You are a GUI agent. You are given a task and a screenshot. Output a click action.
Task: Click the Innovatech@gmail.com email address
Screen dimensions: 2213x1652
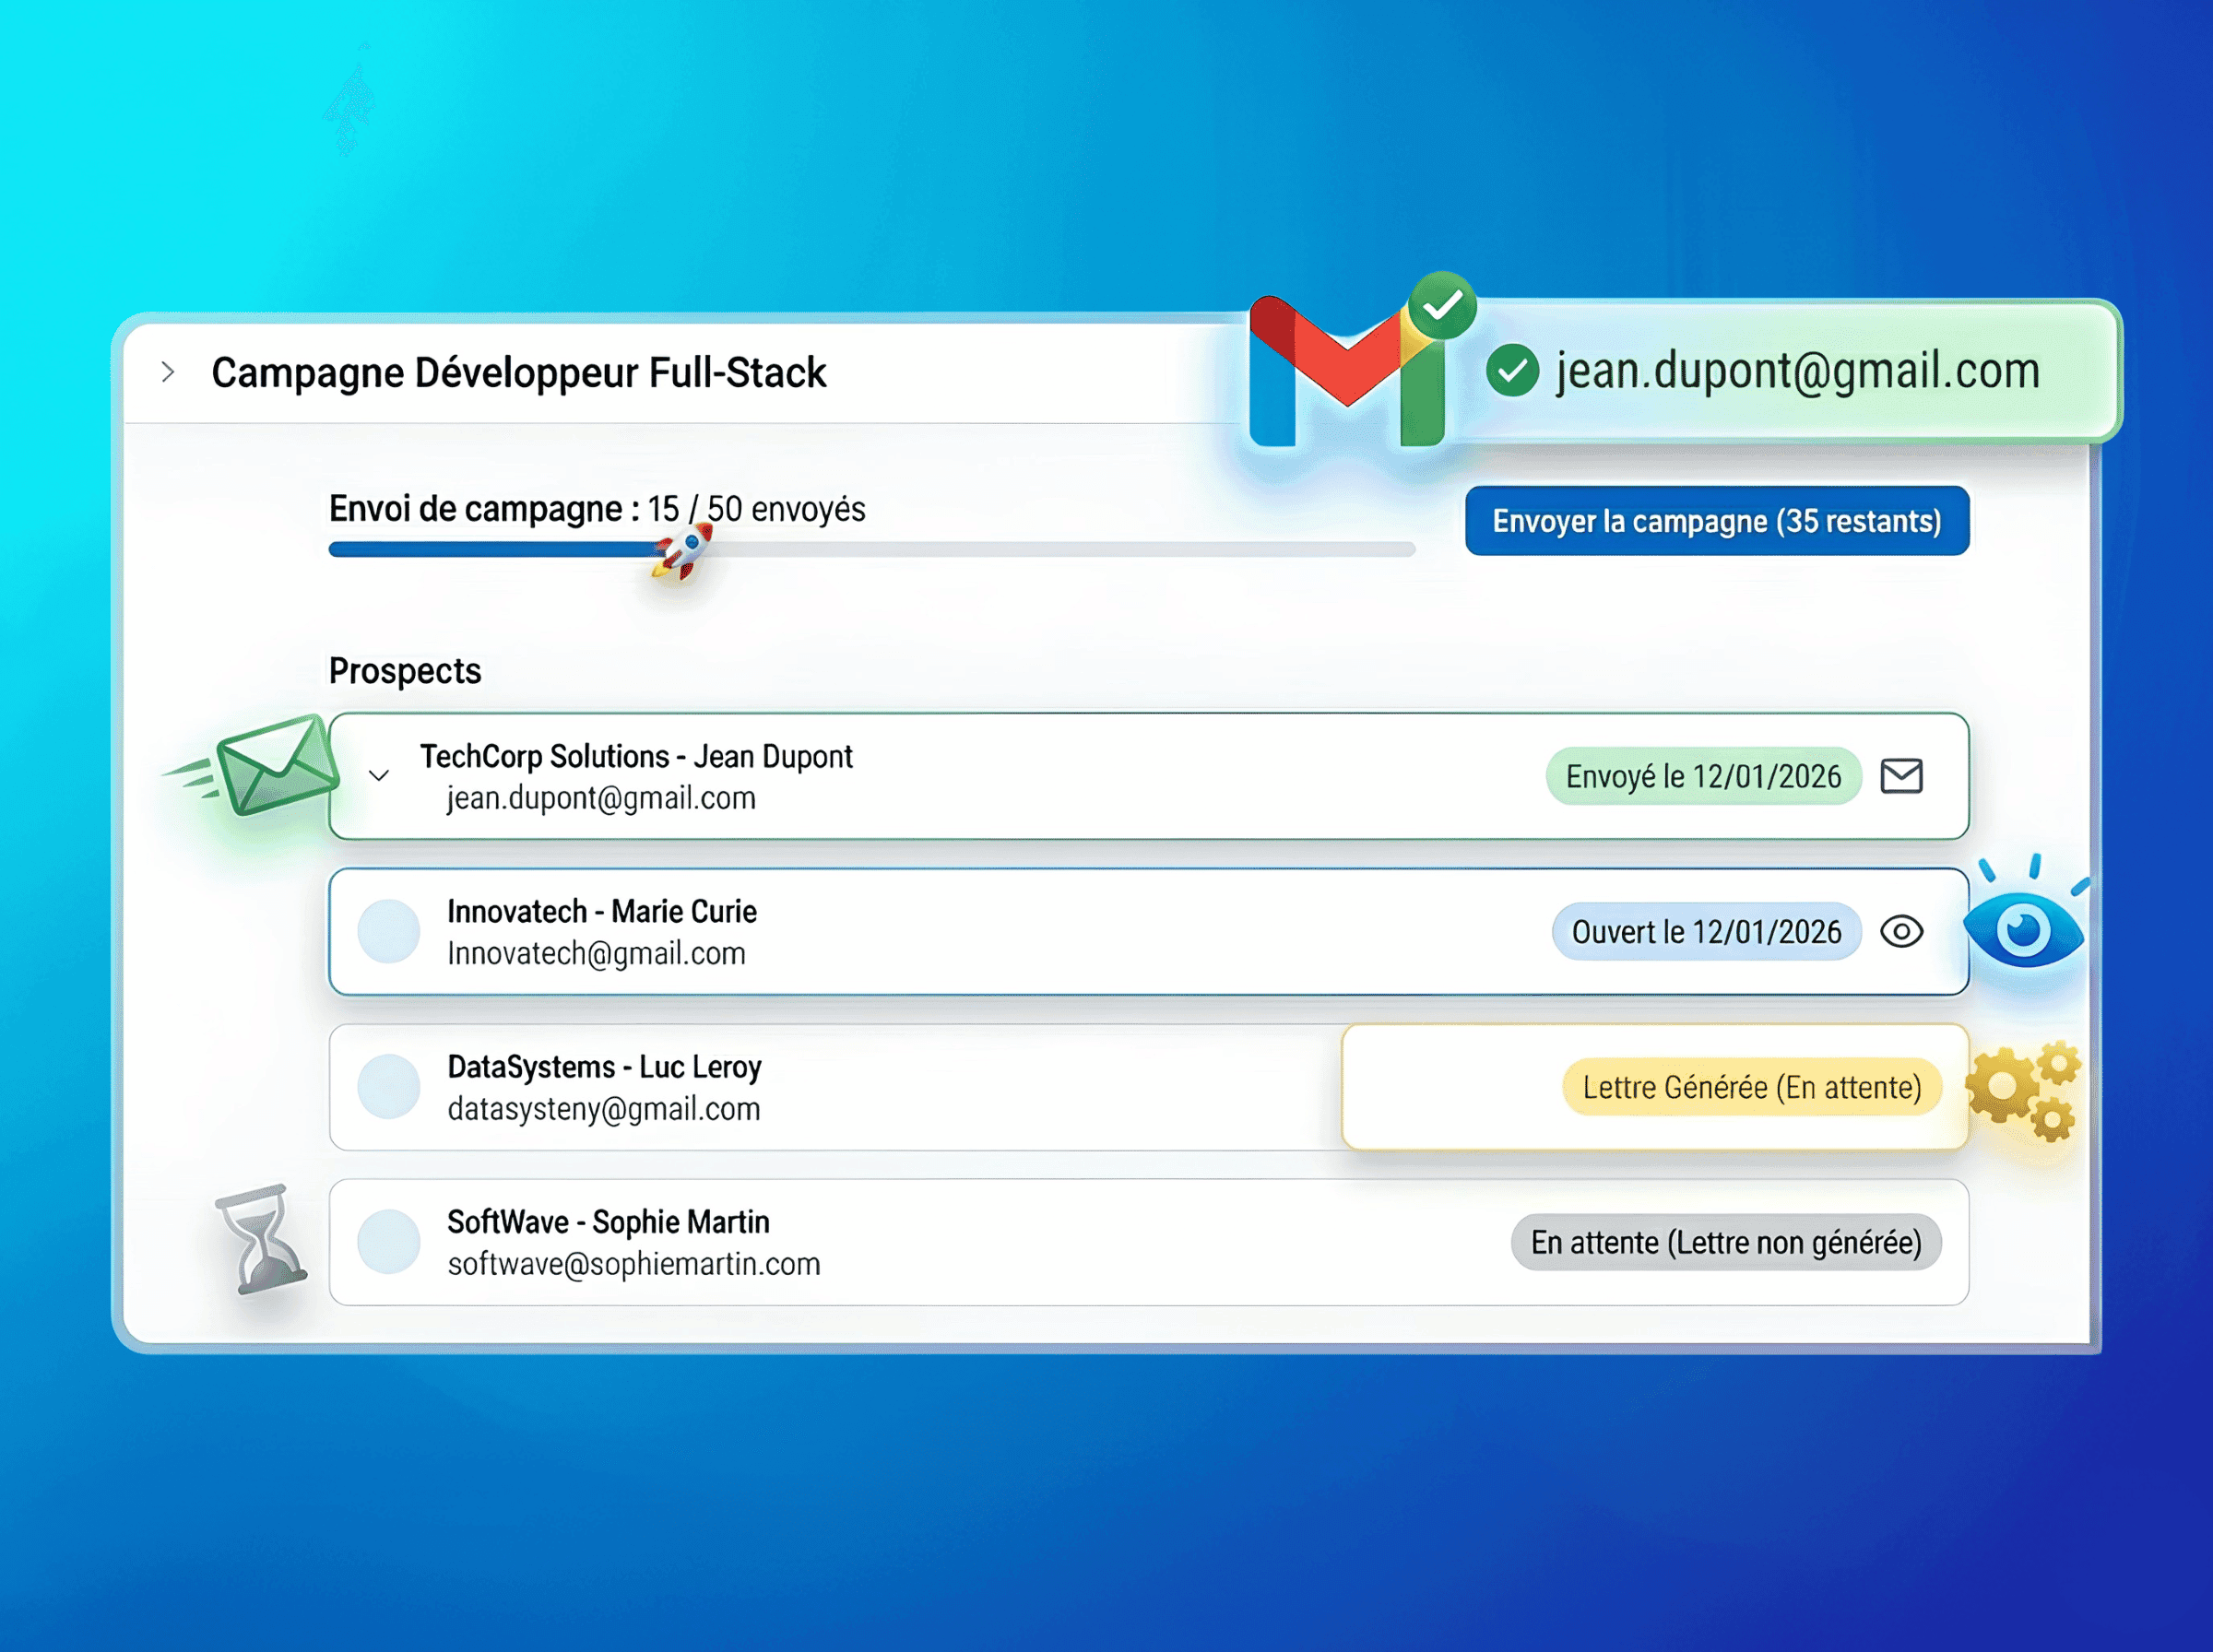point(595,953)
